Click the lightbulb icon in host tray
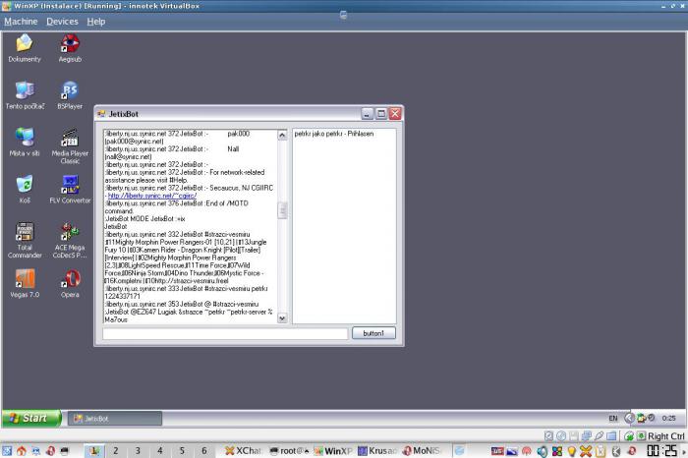The height and width of the screenshot is (458, 688). click(x=572, y=451)
